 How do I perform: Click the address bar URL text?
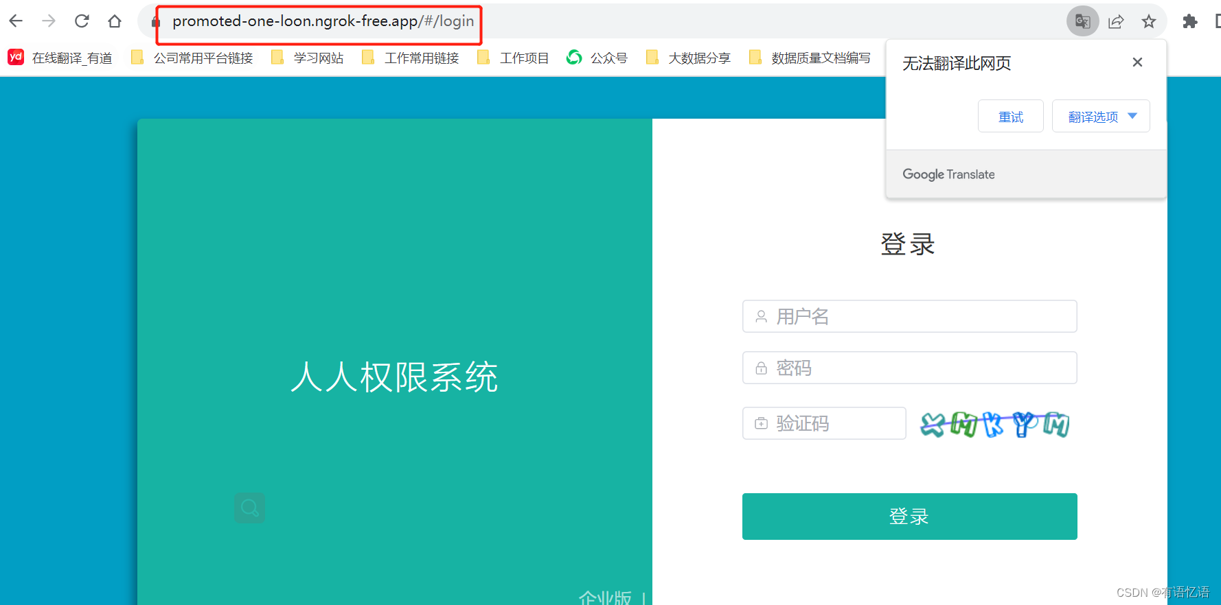323,21
